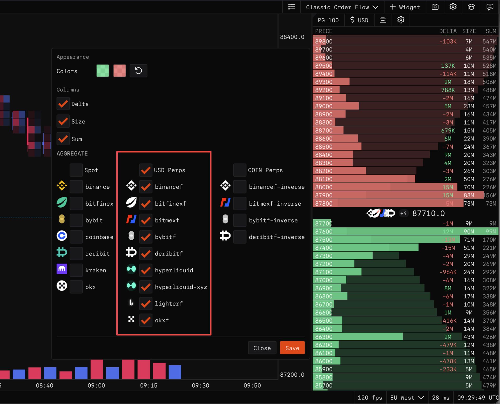Open the feedback chat icon
The width and height of the screenshot is (500, 404).
point(490,7)
